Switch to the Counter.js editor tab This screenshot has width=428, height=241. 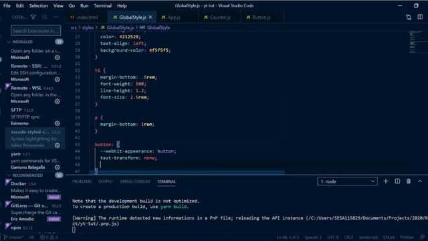click(220, 17)
